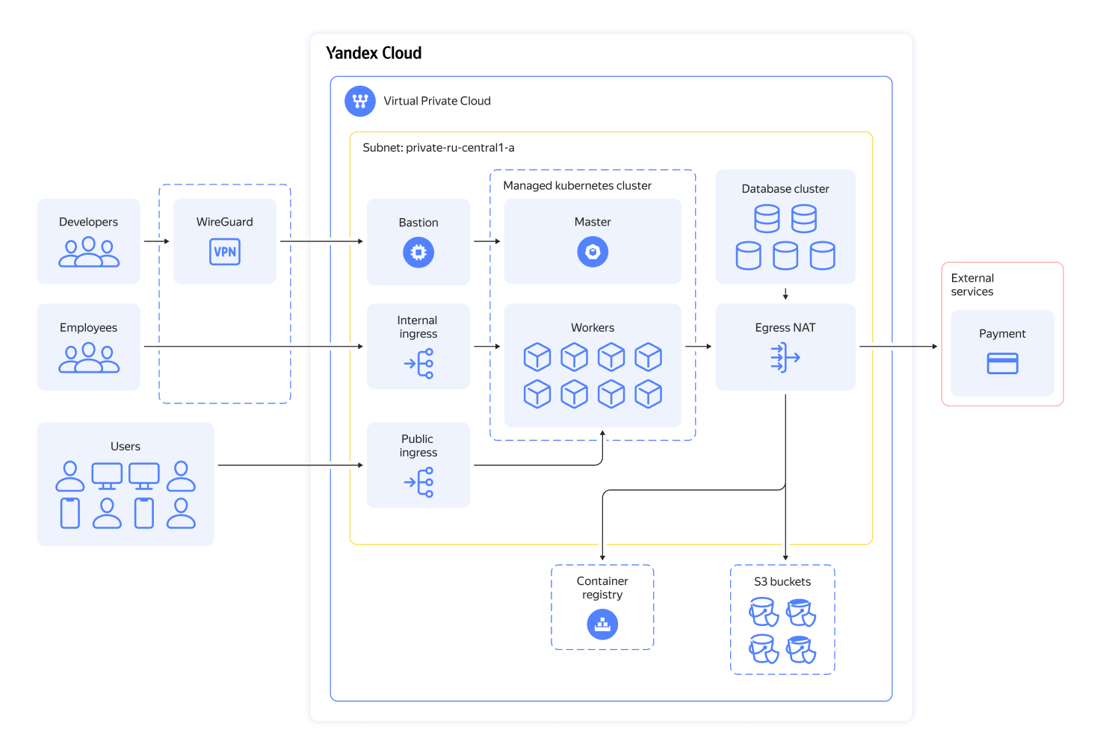1100x756 pixels.
Task: Select the Payment credit card icon
Action: pyautogui.click(x=1003, y=364)
